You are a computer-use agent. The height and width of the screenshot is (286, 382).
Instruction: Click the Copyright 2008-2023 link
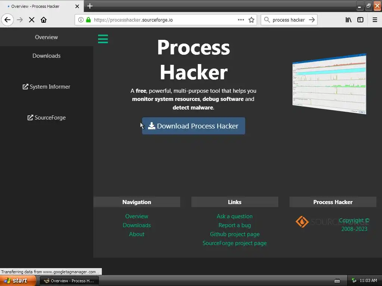pos(354,225)
